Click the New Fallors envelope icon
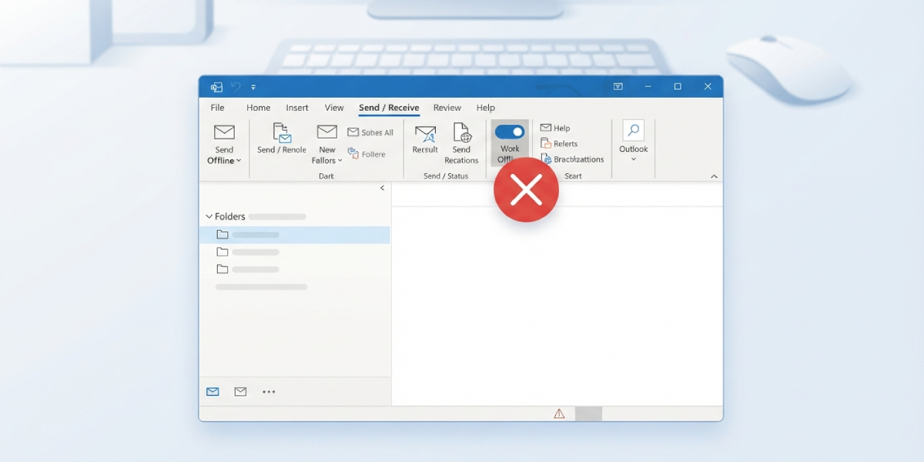This screenshot has width=924, height=462. (327, 132)
